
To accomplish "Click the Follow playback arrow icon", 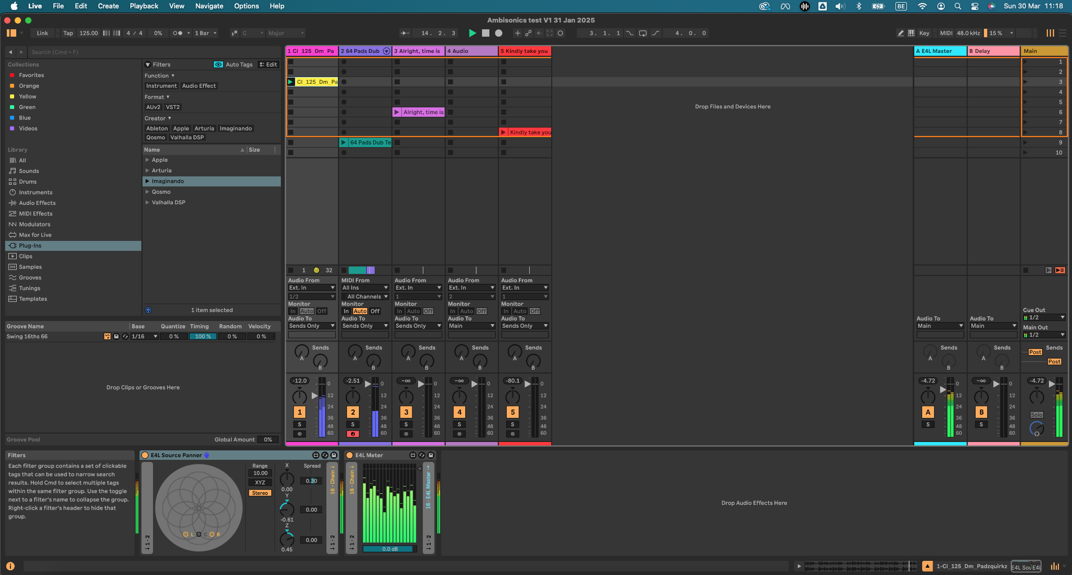I will pos(405,33).
